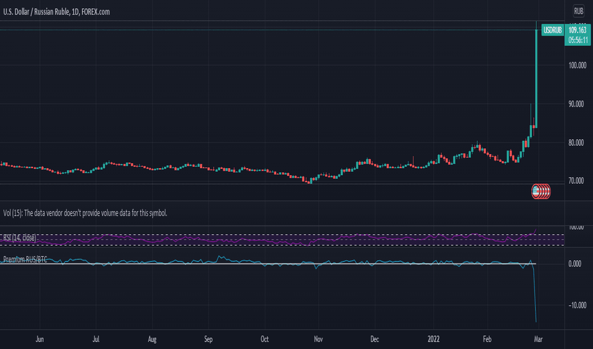Click the 05:56:11 bar countdown timer

578,40
